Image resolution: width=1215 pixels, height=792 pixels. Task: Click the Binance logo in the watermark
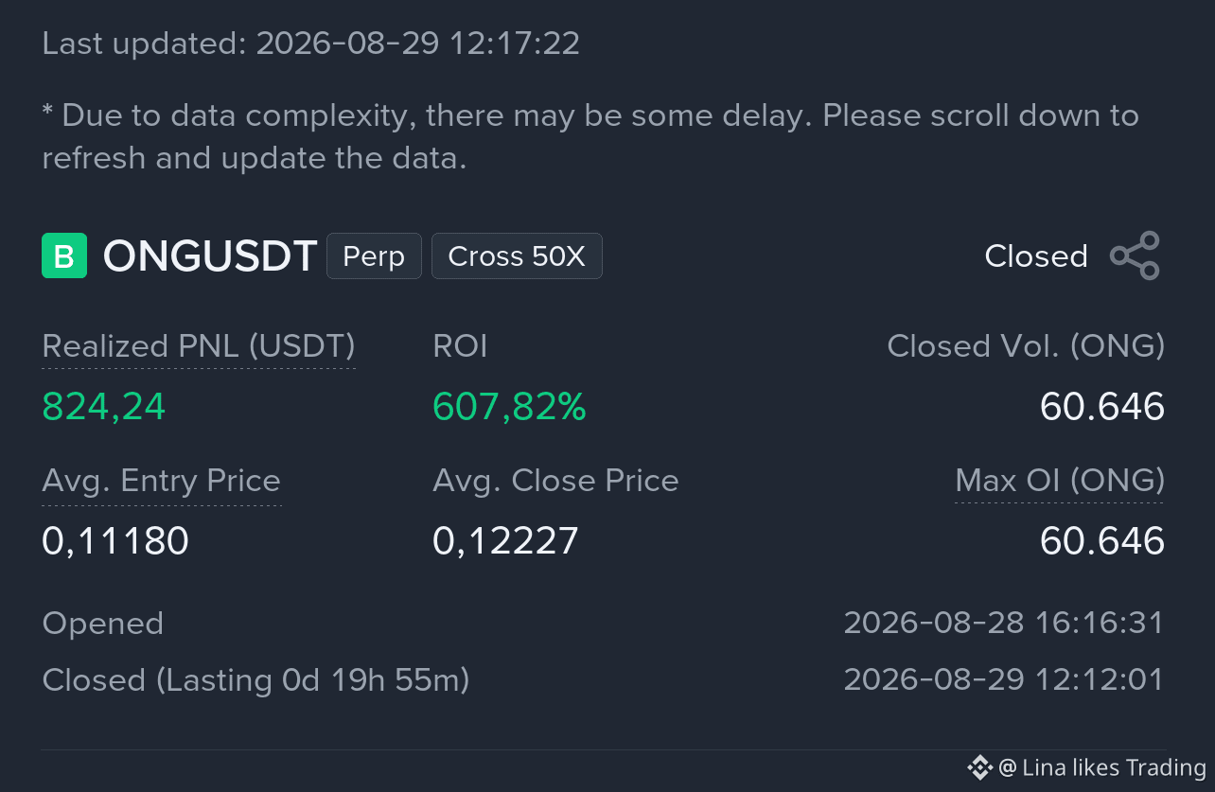tap(979, 767)
